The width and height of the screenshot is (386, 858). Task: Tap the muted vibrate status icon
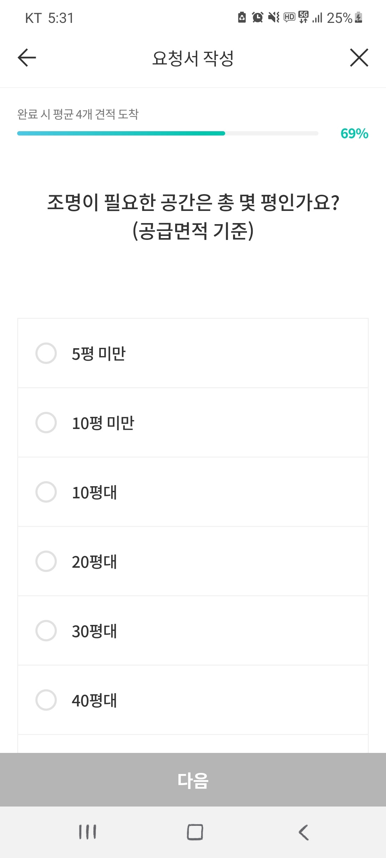pyautogui.click(x=274, y=17)
